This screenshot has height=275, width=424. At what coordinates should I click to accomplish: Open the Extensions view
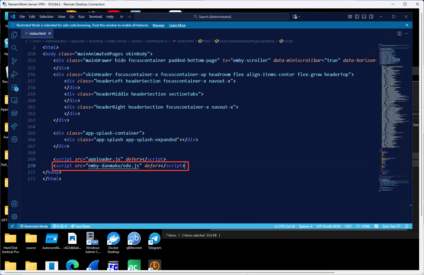[x=14, y=87]
